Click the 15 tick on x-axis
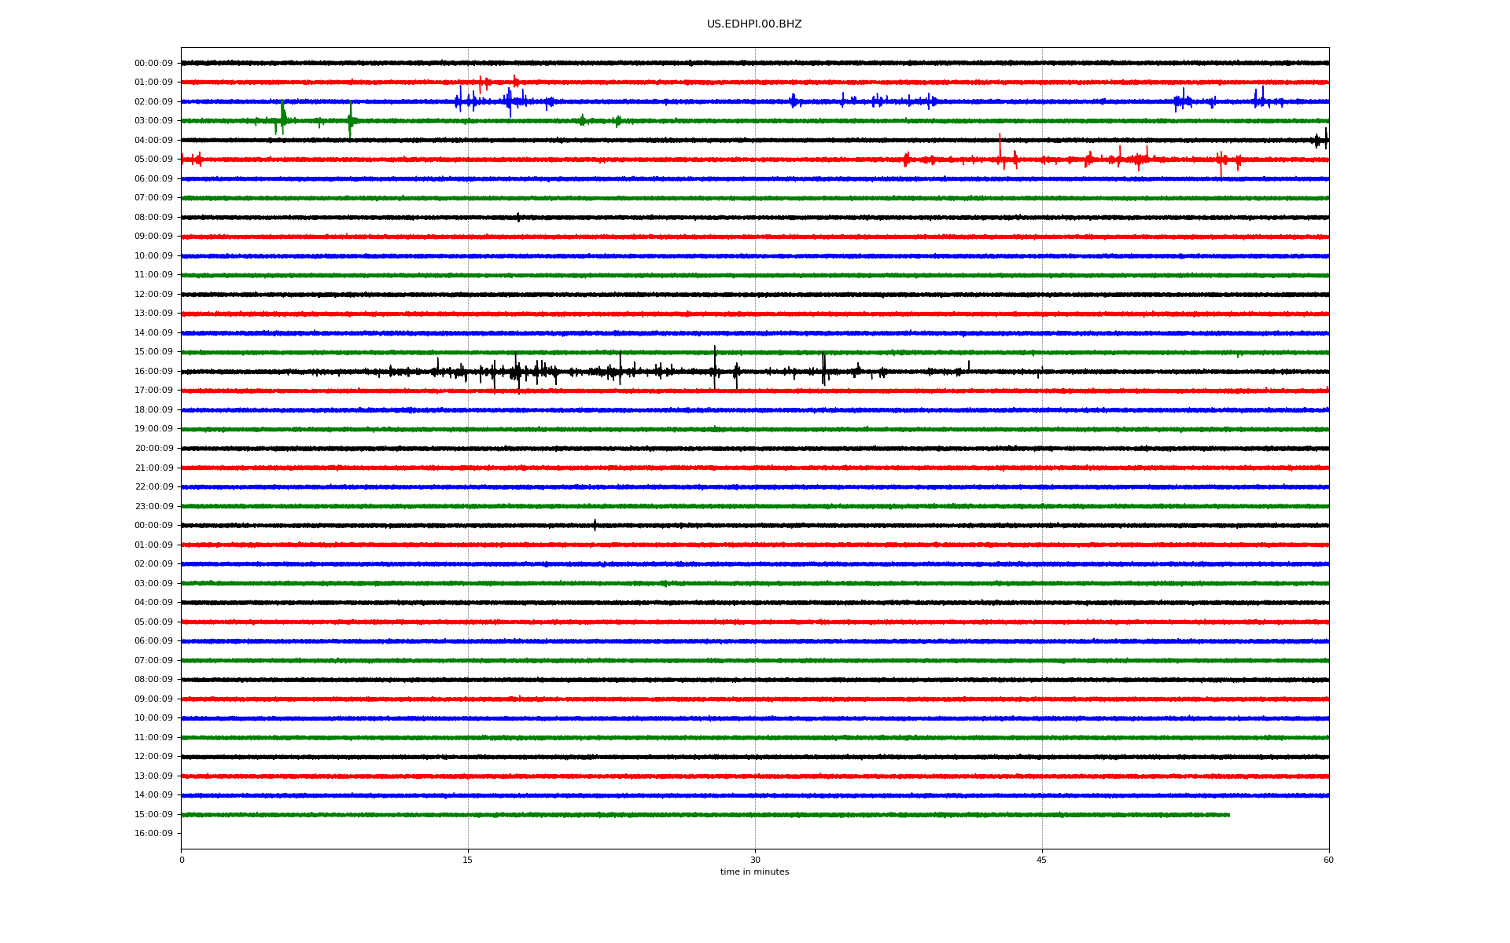Viewport: 1510px width, 943px height. (468, 860)
